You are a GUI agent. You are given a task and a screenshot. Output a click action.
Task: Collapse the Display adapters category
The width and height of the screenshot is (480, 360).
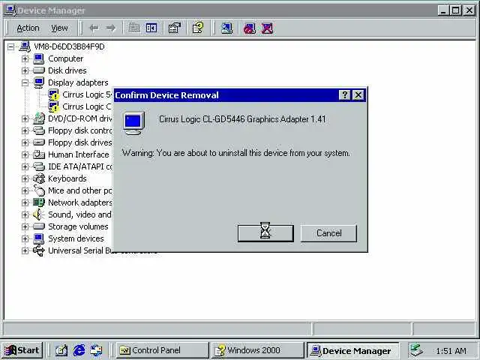coord(25,82)
